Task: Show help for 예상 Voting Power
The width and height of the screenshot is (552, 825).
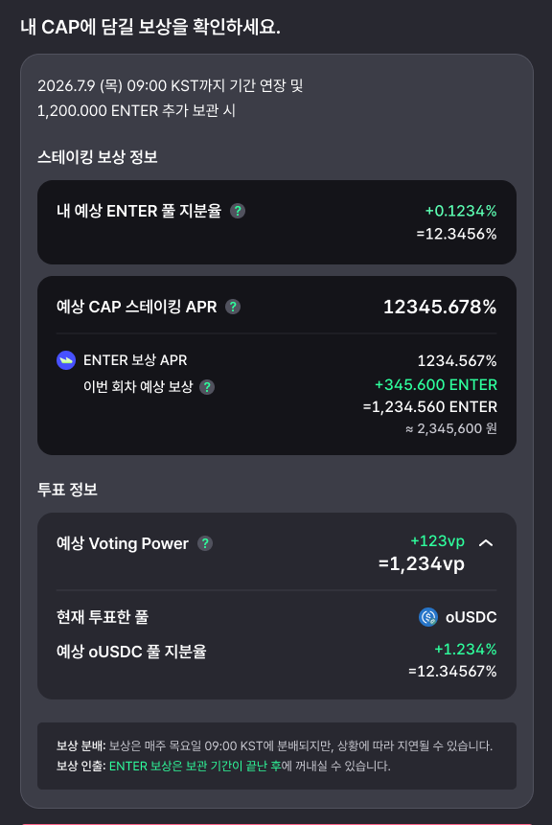Action: 205,543
